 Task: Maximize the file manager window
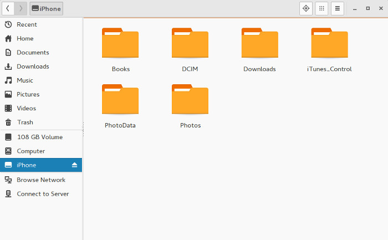[367, 8]
